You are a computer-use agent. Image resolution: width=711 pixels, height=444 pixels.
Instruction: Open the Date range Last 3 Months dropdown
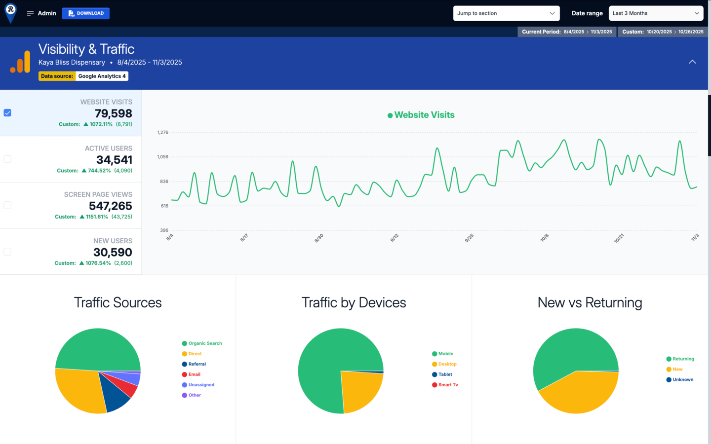656,13
